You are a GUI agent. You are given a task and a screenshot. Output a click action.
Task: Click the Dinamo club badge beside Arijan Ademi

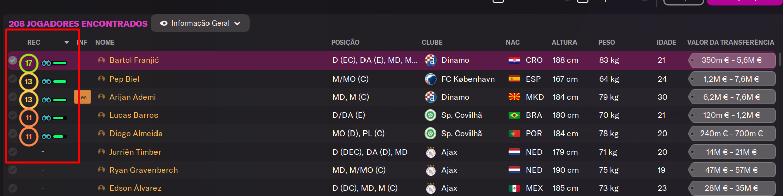(431, 97)
